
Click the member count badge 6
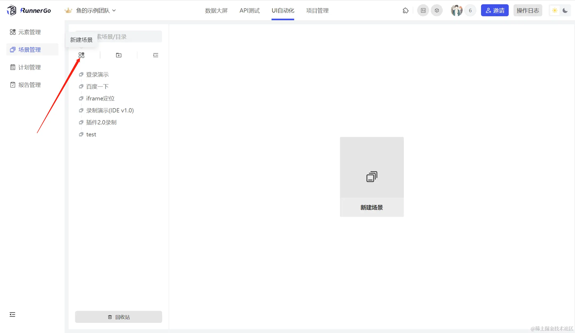[x=470, y=10]
